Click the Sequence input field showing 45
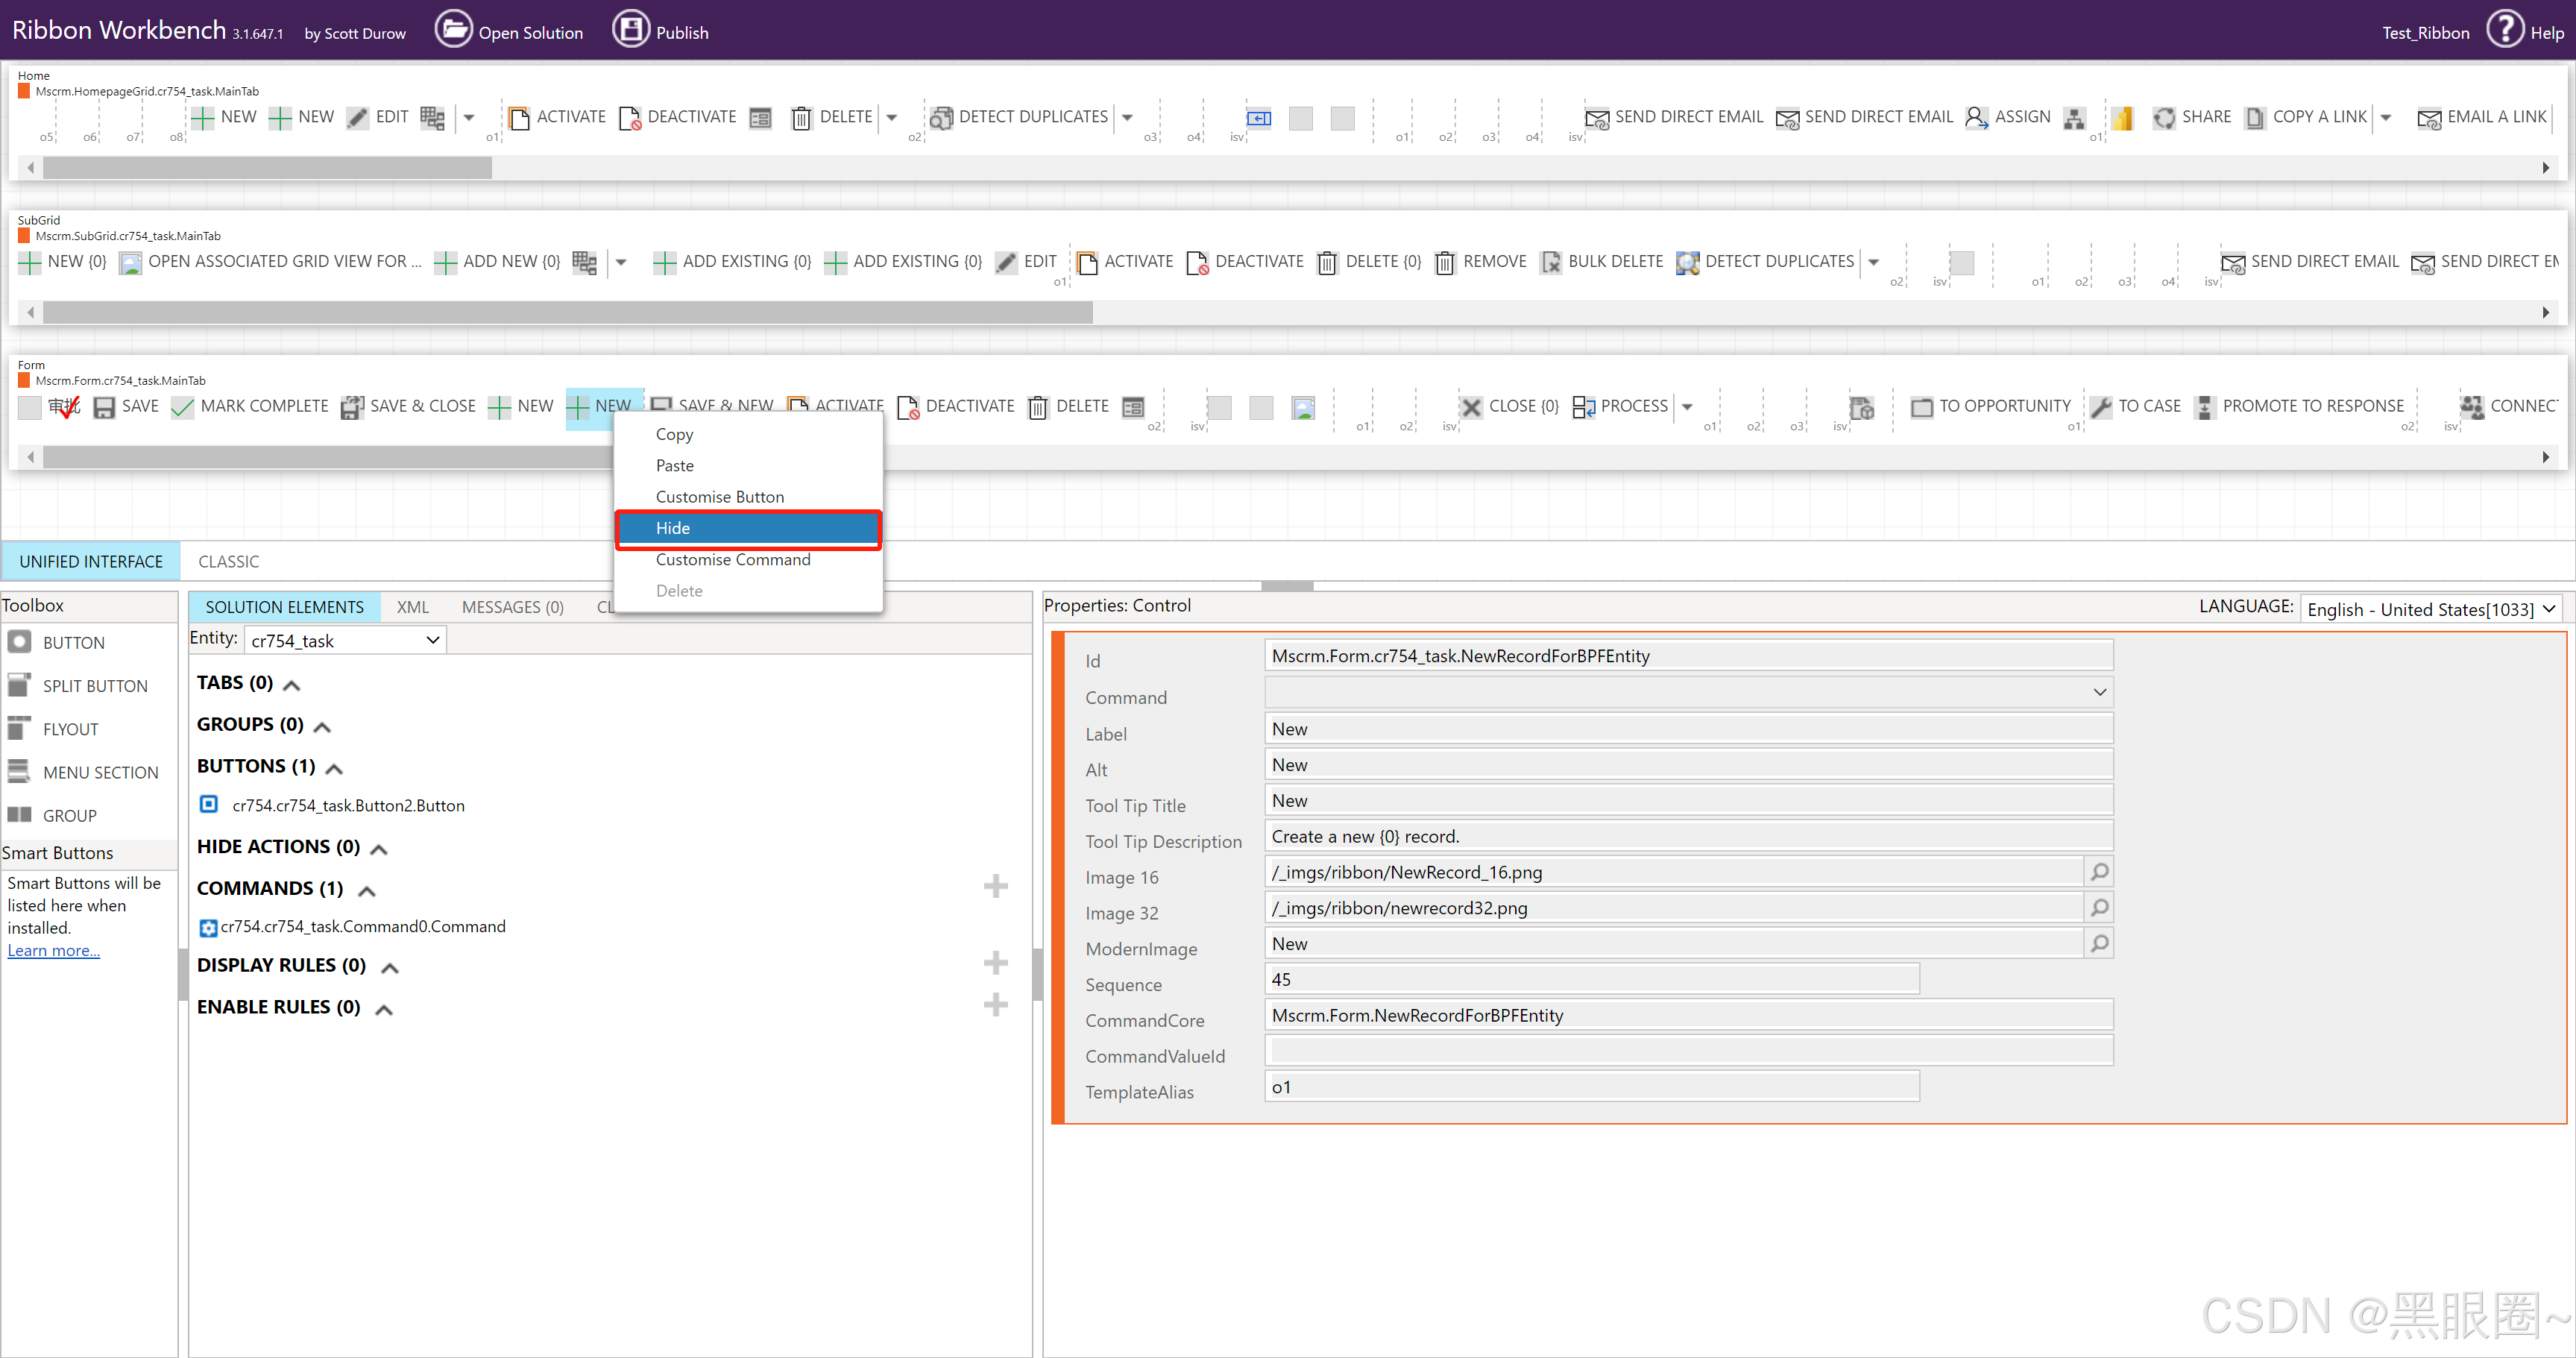Viewport: 2576px width, 1358px height. tap(1592, 978)
